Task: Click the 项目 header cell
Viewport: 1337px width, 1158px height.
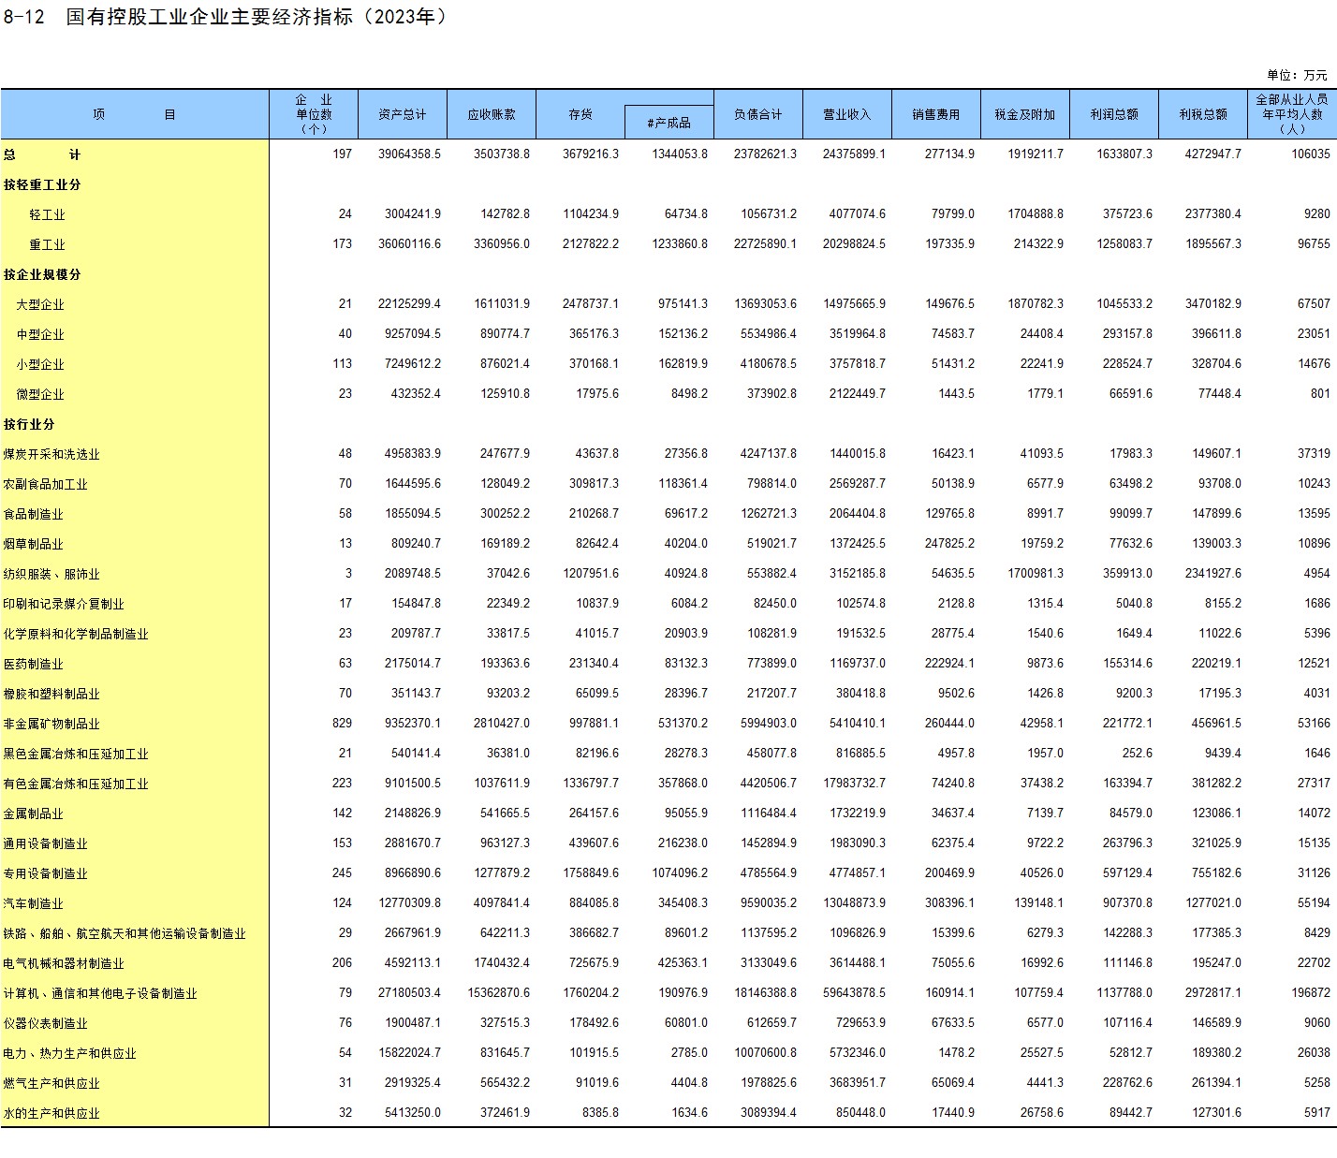Action: click(134, 114)
